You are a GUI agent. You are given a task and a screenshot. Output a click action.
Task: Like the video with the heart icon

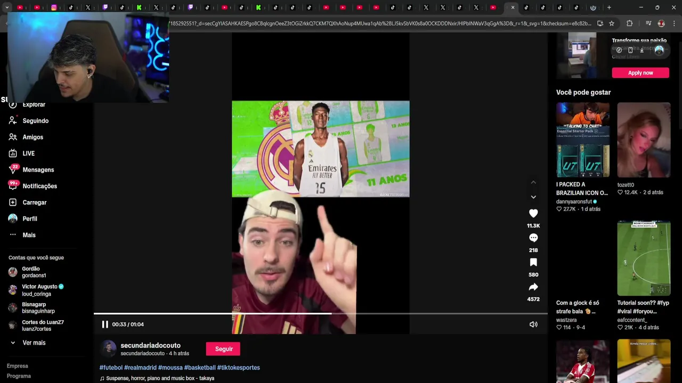(533, 213)
